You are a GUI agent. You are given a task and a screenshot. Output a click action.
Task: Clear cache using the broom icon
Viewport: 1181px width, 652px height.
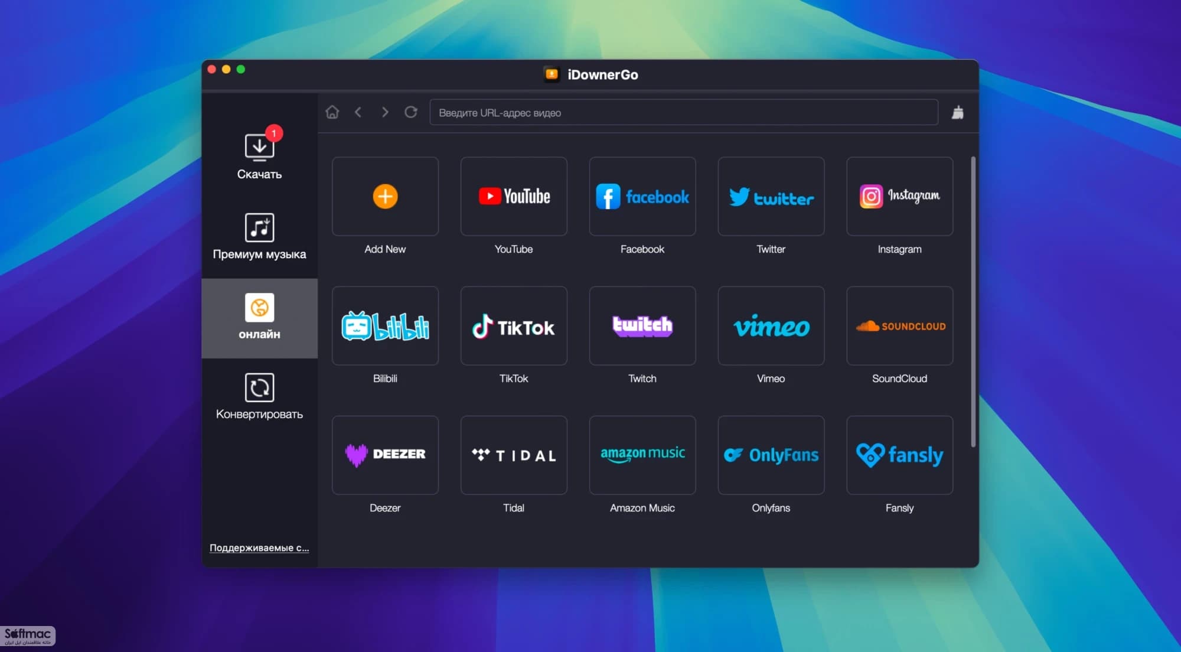(958, 112)
